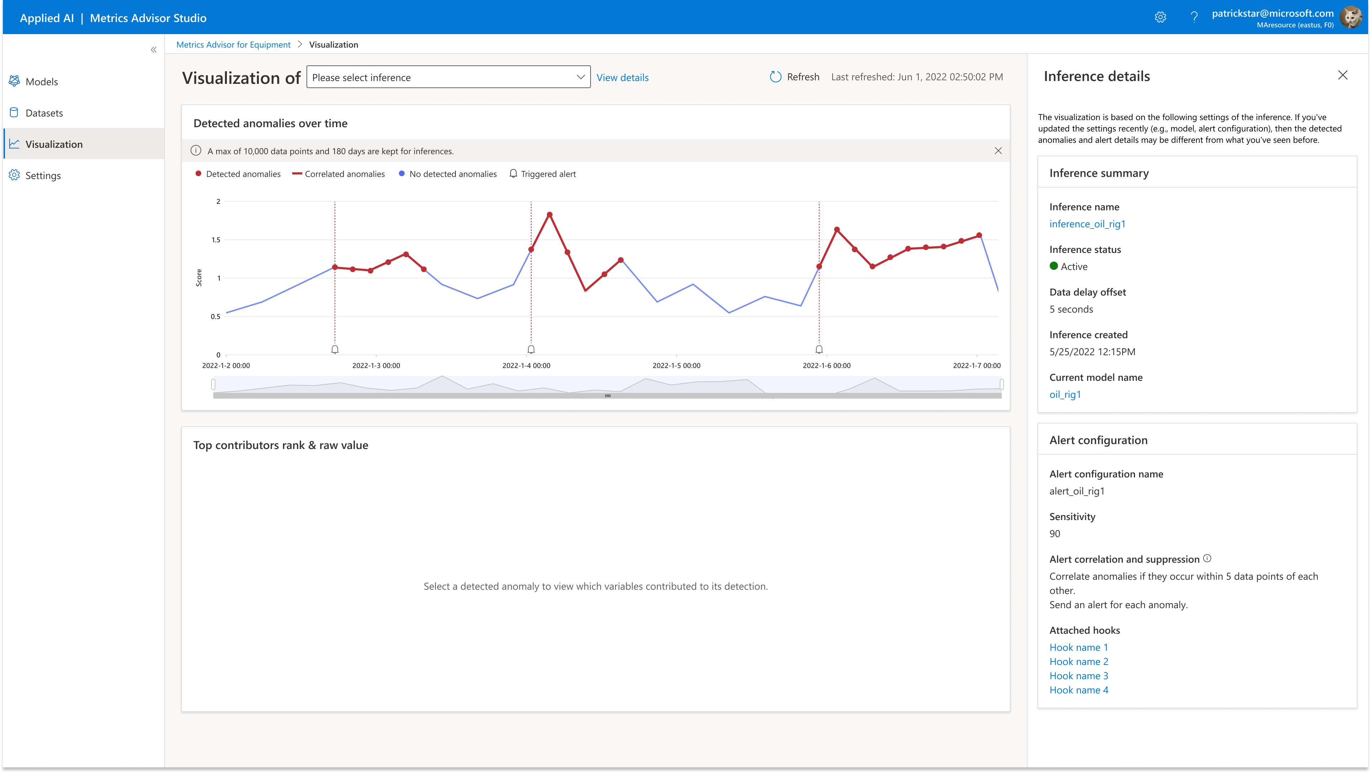Image resolution: width=1371 pixels, height=773 pixels.
Task: Click the highest anomaly point near 1.8 score
Action: pyautogui.click(x=549, y=215)
